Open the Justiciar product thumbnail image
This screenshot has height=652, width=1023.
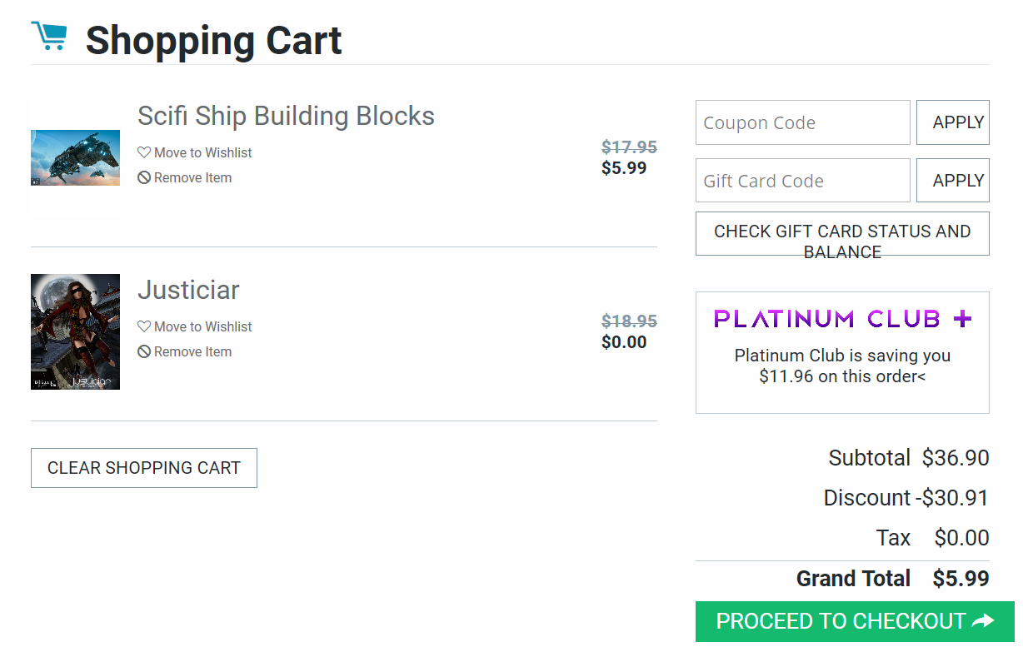(75, 331)
